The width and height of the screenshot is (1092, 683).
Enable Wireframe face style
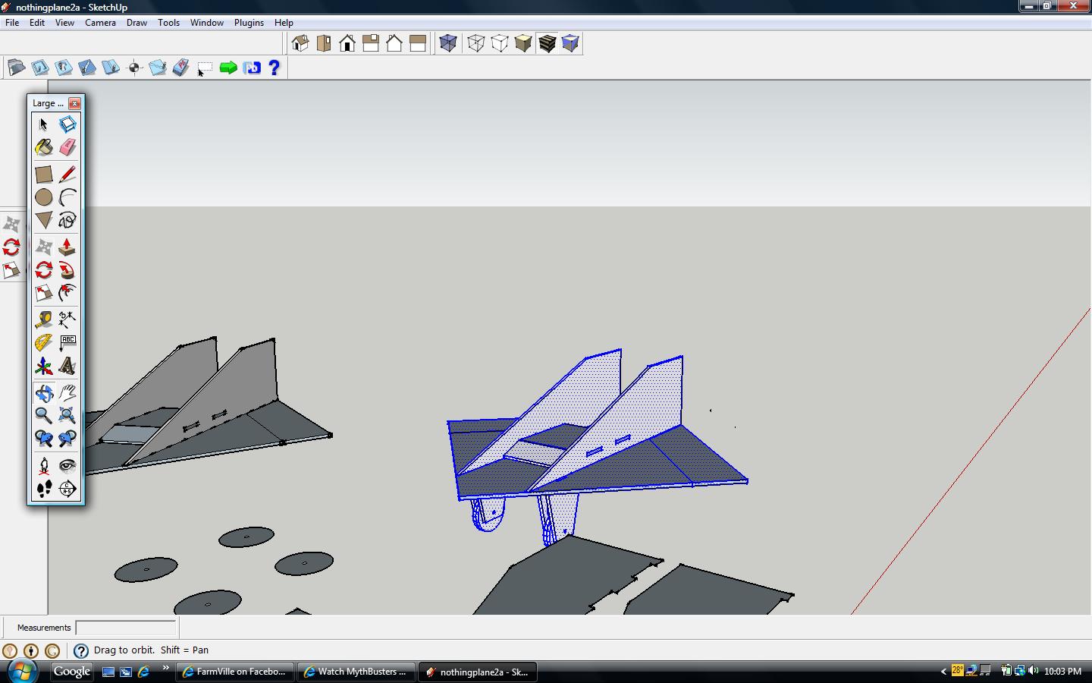(x=476, y=43)
